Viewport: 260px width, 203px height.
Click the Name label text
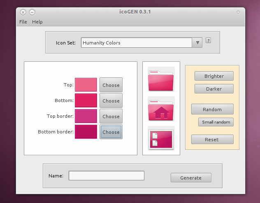(x=56, y=176)
